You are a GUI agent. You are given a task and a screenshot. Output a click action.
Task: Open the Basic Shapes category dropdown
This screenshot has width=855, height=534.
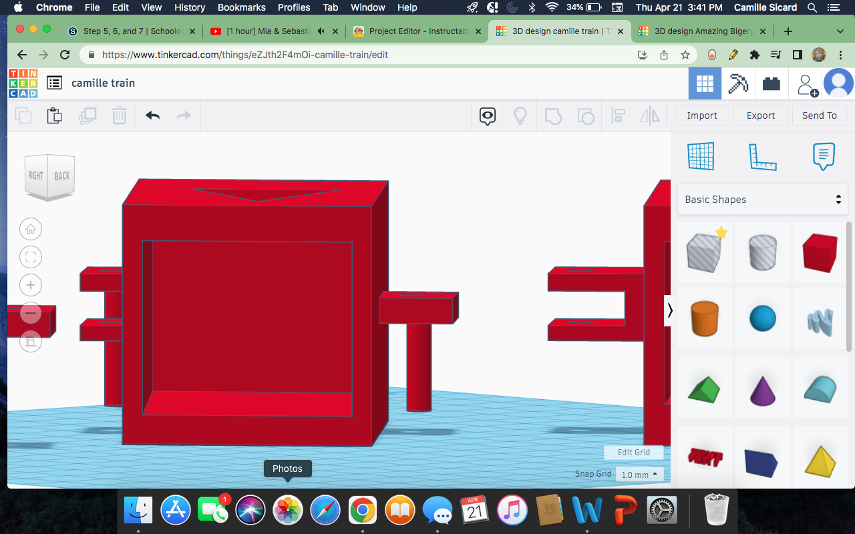coord(762,200)
